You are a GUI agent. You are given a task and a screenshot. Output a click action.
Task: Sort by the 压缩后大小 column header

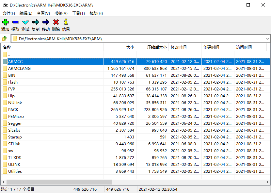[152, 47]
